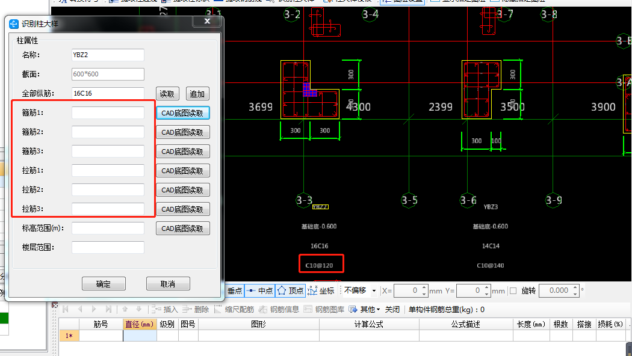This screenshot has width=632, height=356.
Task: Click the 截面 field showing 600*600
Action: pos(108,74)
